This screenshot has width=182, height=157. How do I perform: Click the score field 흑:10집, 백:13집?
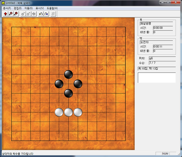pyautogui.click(x=157, y=69)
